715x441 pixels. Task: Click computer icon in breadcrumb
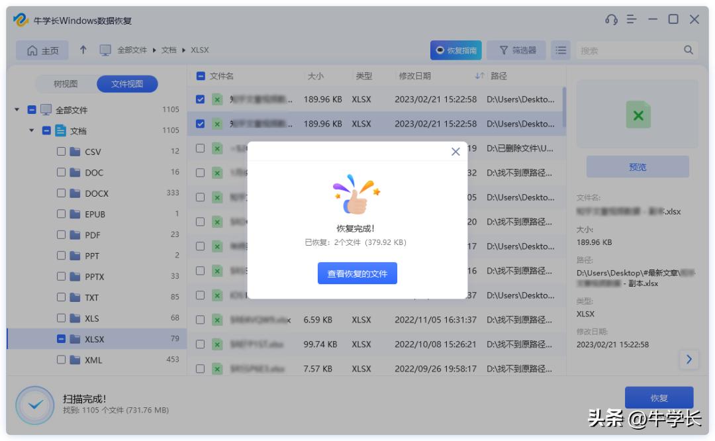coord(105,50)
